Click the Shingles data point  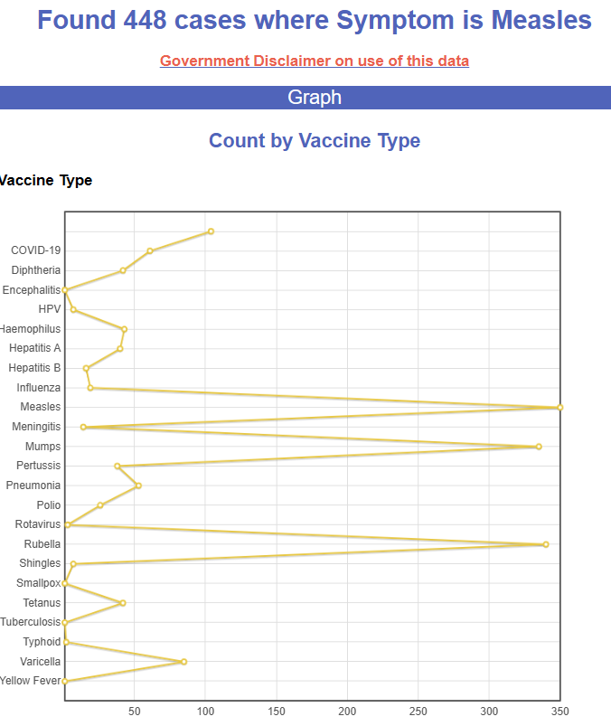pos(73,564)
